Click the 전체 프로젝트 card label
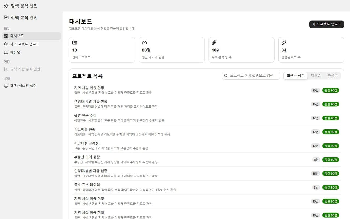350x219 pixels. coord(81,57)
